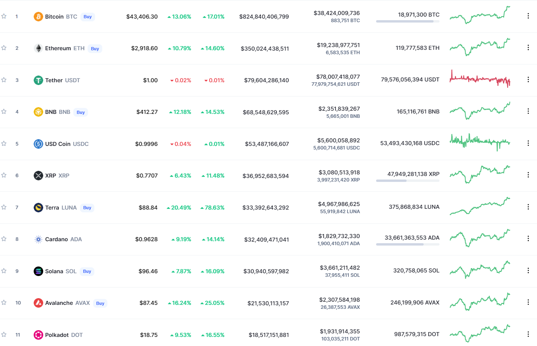Screen dimensions: 537x346
Task: Click the Ethereum coin logo
Action: [x=38, y=48]
